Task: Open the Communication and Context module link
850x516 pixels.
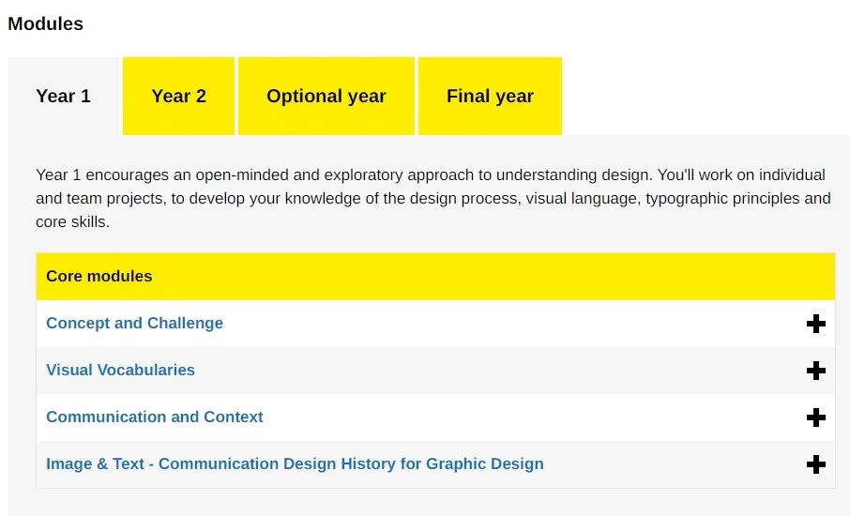Action: [155, 417]
